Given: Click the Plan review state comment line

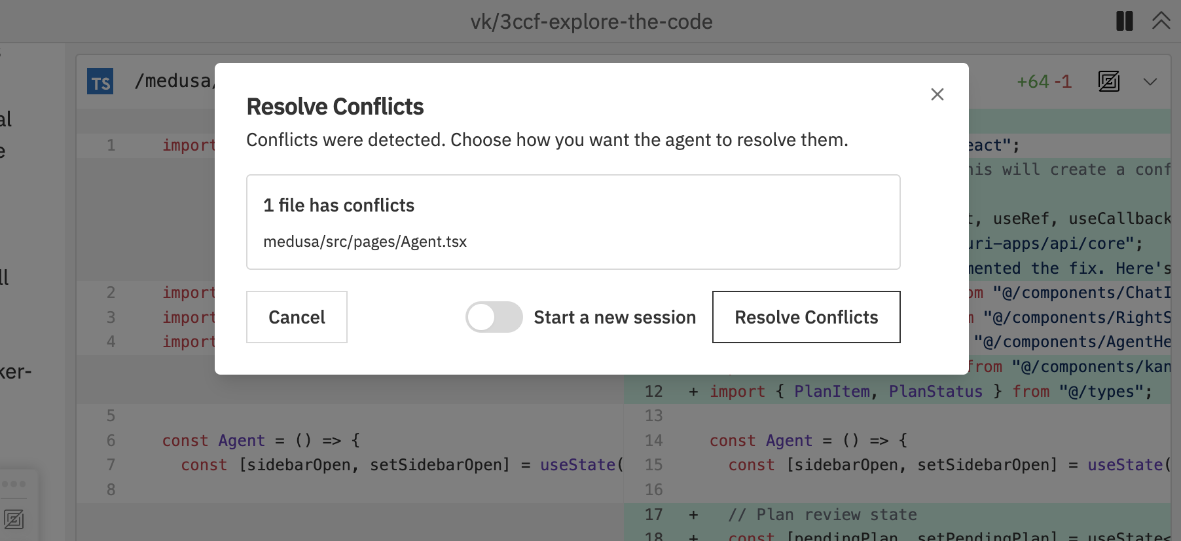Looking at the screenshot, I should tap(822, 515).
